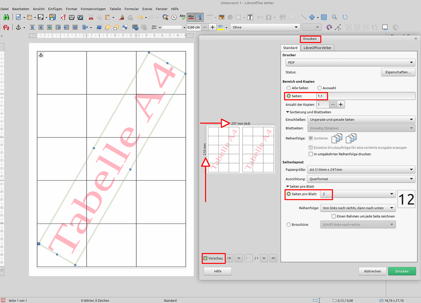Select 'Seiten pro Blatt' radio button
The width and height of the screenshot is (421, 303).
(x=289, y=194)
